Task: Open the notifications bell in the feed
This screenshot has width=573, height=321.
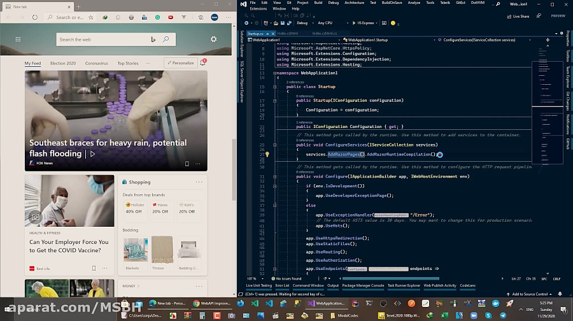Action: pos(203,62)
